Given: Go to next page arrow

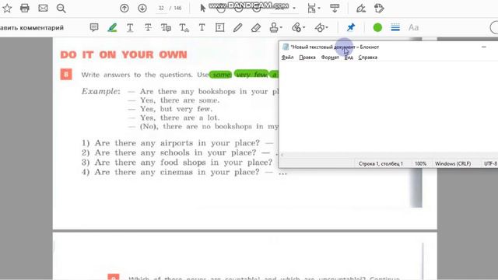Looking at the screenshot, I should tap(142, 9).
